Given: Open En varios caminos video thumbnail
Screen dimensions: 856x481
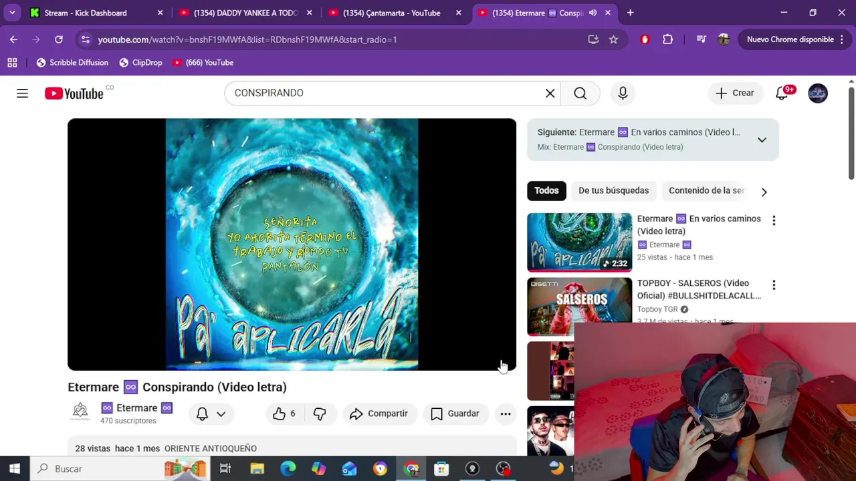Looking at the screenshot, I should (579, 242).
